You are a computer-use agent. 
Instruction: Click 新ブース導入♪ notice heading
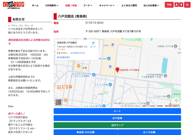point(17,114)
